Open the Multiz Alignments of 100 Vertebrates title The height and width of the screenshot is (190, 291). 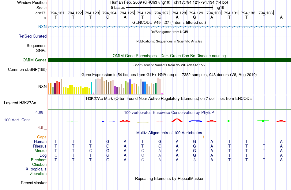pyautogui.click(x=169, y=133)
